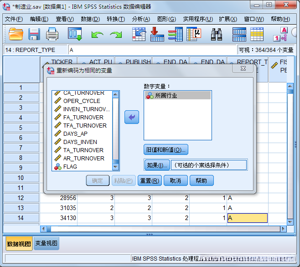Click the 取消 button in the dialog
Image resolution: width=300 pixels, height=267 pixels.
point(175,180)
